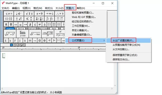Open the arrow symbols palette (→⇔↓)
The height and width of the screenshot is (95, 162).
50,14
